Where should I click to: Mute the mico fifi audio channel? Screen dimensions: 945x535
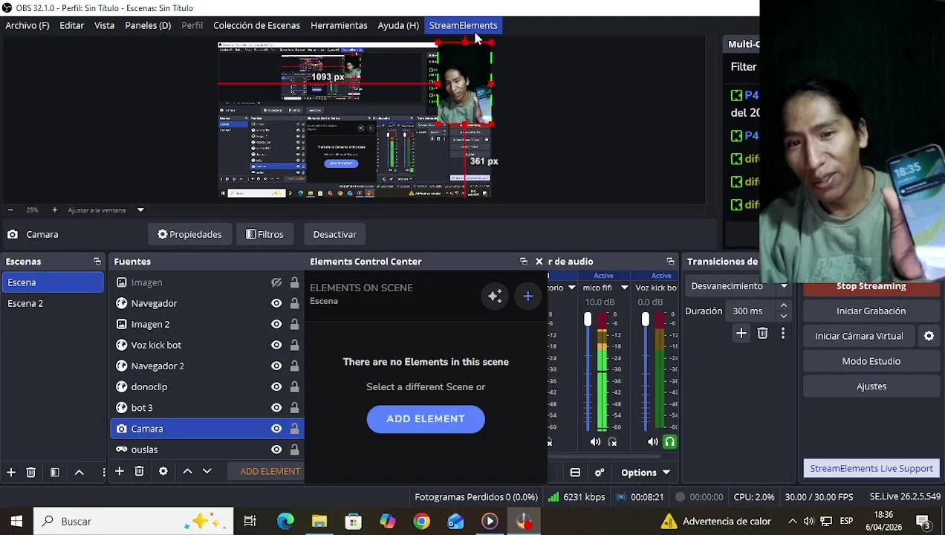tap(595, 442)
